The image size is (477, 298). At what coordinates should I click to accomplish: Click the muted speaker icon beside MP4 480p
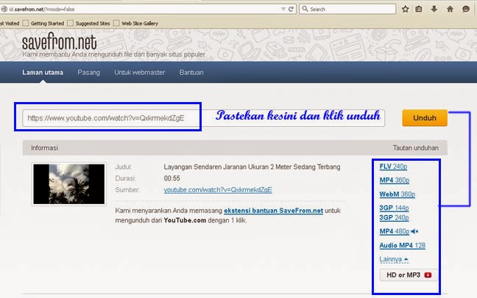coord(414,231)
